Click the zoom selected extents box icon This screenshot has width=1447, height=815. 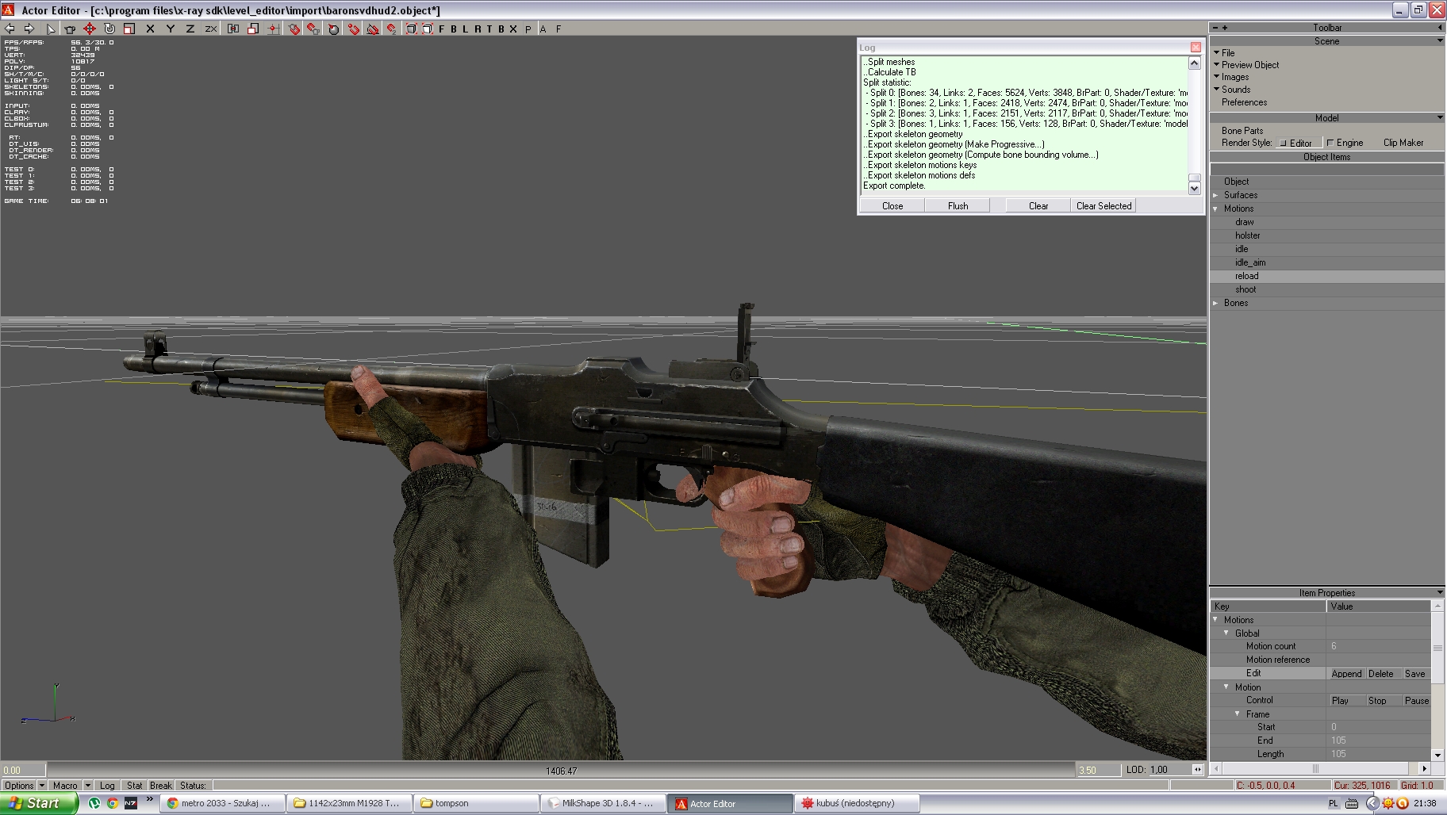(x=427, y=29)
